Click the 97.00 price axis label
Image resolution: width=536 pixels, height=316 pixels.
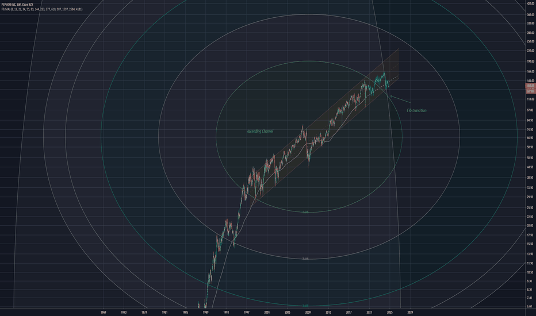pos(530,110)
